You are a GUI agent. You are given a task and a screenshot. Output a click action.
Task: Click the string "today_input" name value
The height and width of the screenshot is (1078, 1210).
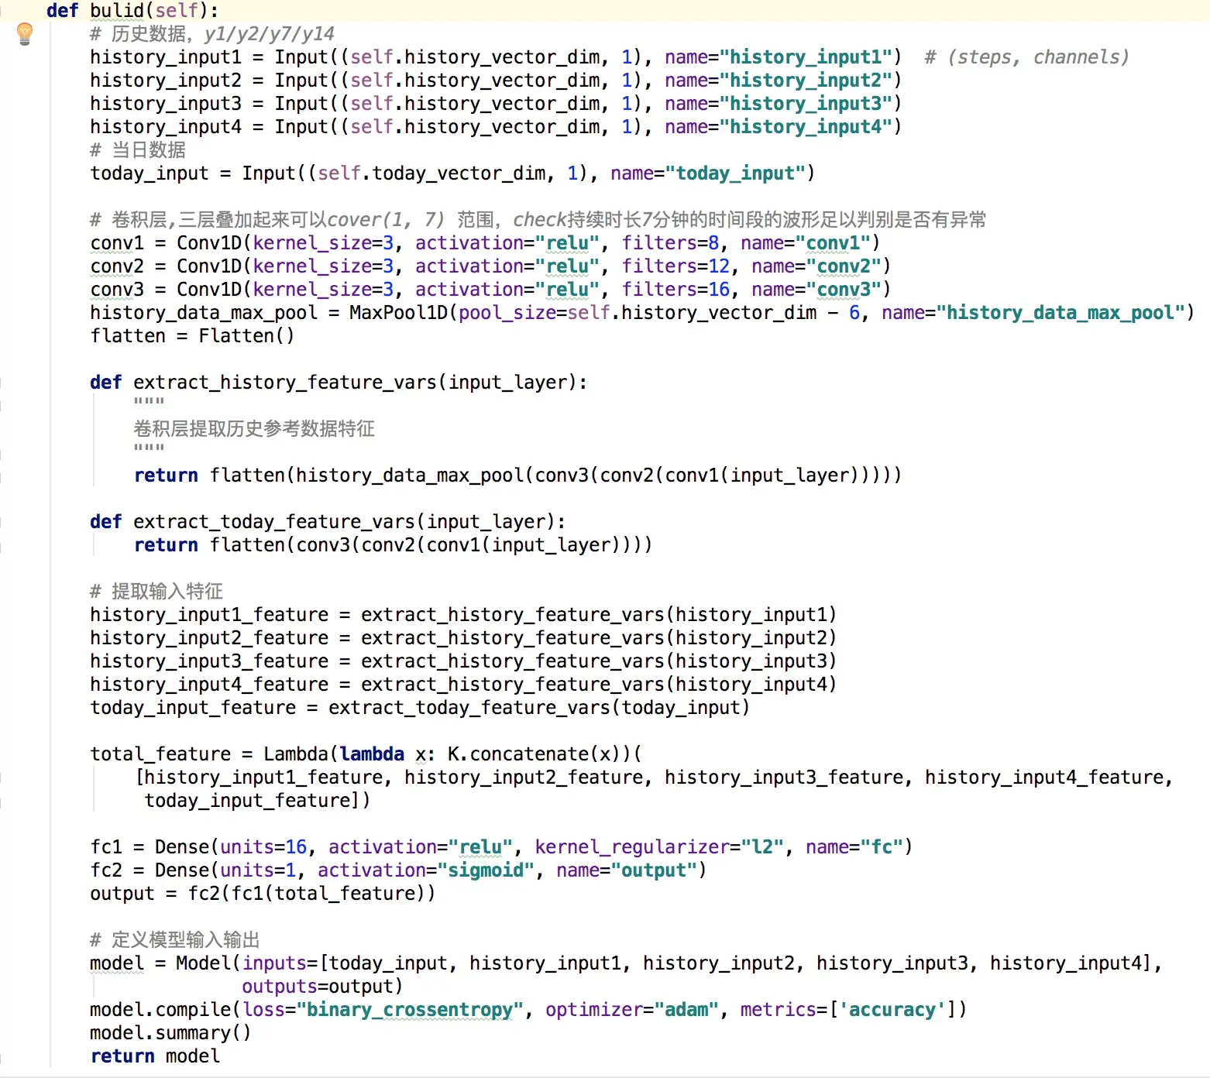(736, 173)
